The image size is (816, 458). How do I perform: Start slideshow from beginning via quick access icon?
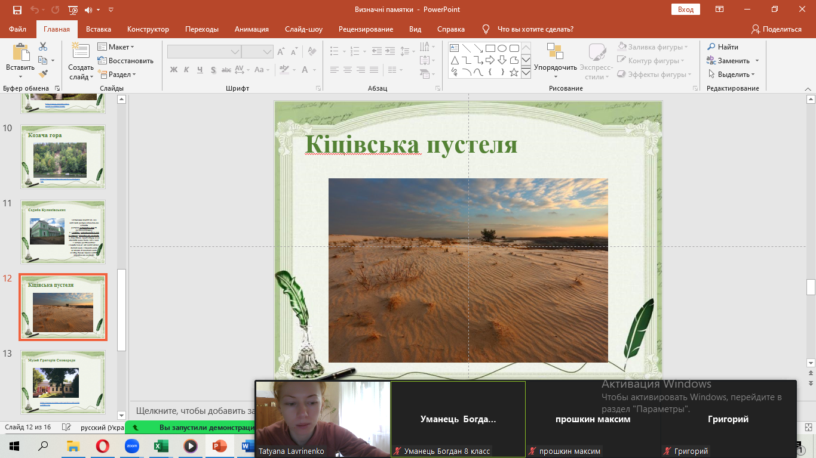[73, 10]
